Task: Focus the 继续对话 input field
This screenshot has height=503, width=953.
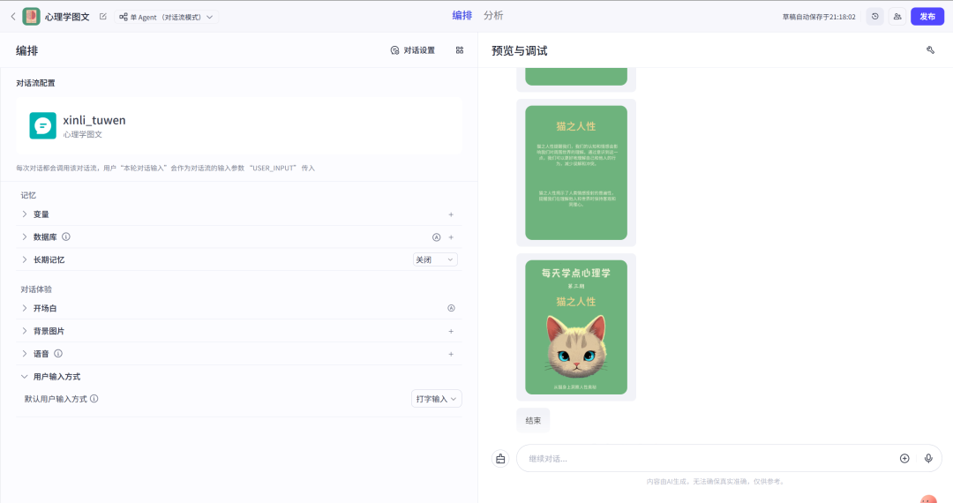Action: coord(708,459)
